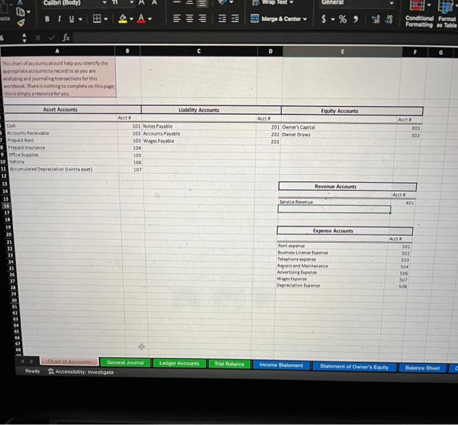Toggle bold formatting

click(47, 19)
